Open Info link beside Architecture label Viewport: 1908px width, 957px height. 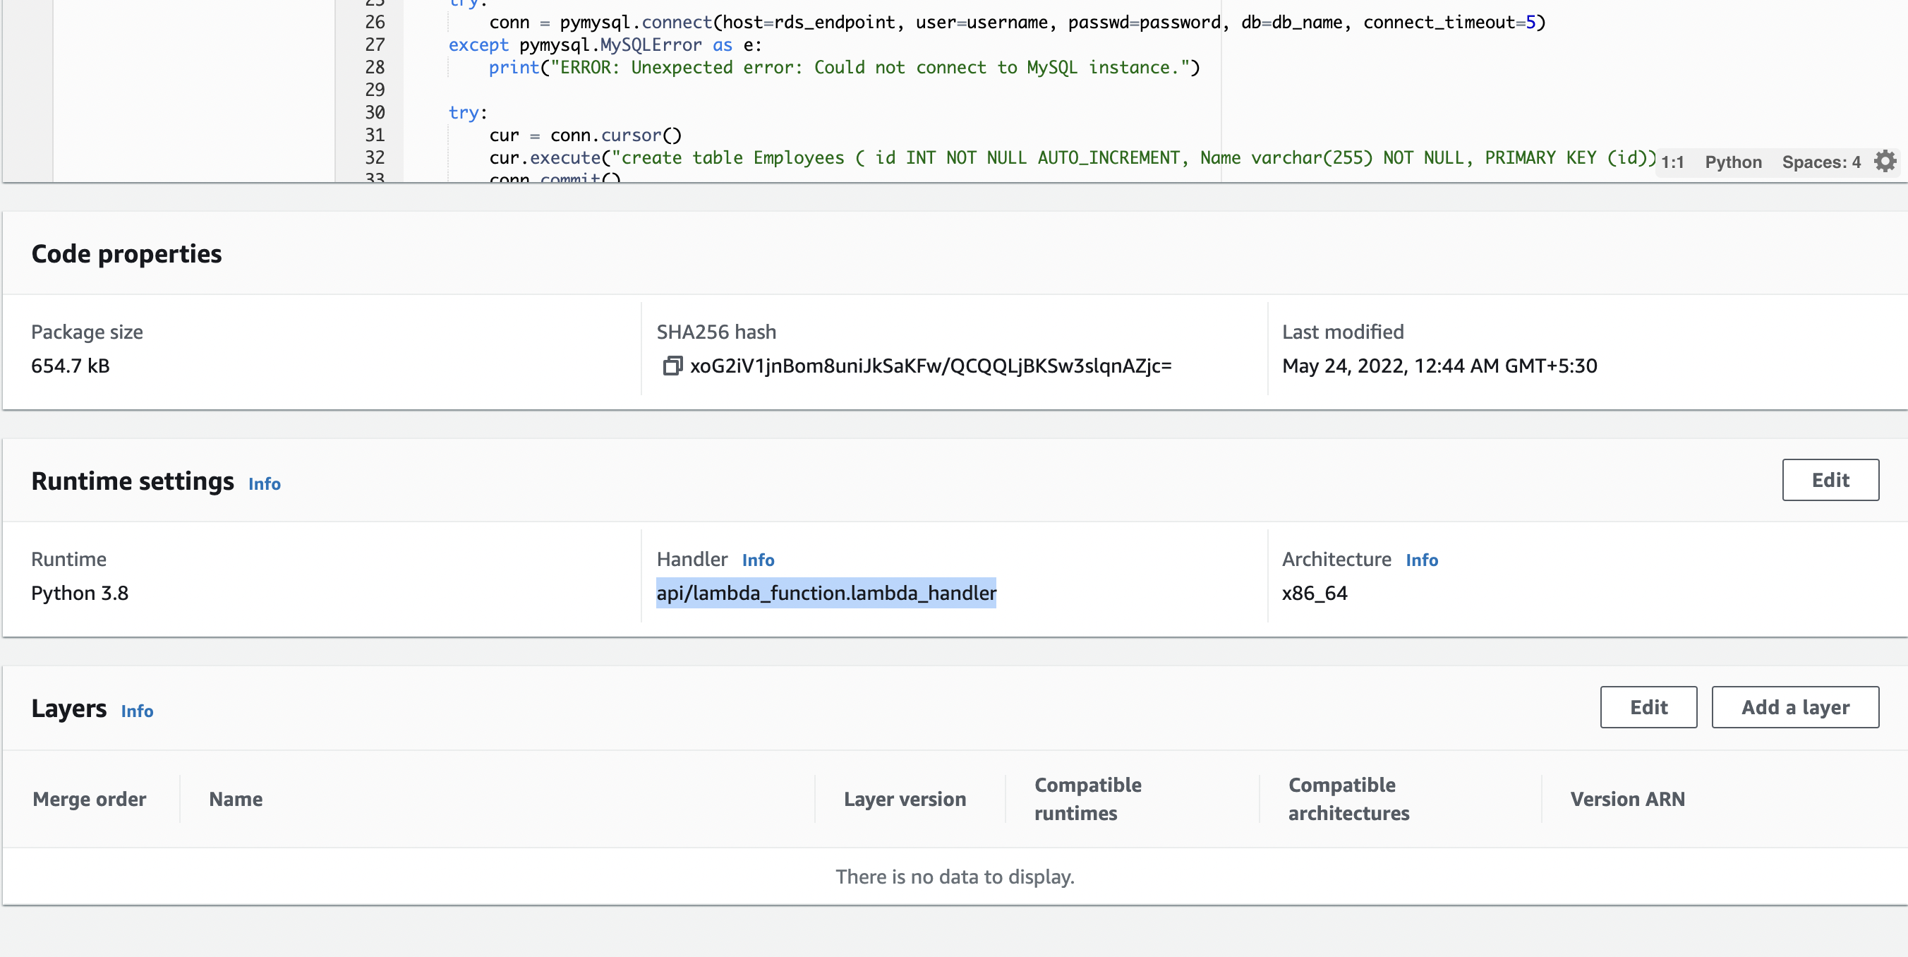pyautogui.click(x=1421, y=560)
